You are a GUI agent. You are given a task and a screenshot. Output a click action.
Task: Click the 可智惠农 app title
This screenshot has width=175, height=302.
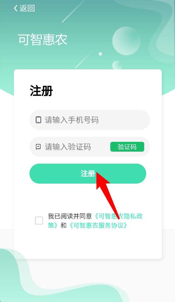(x=43, y=40)
